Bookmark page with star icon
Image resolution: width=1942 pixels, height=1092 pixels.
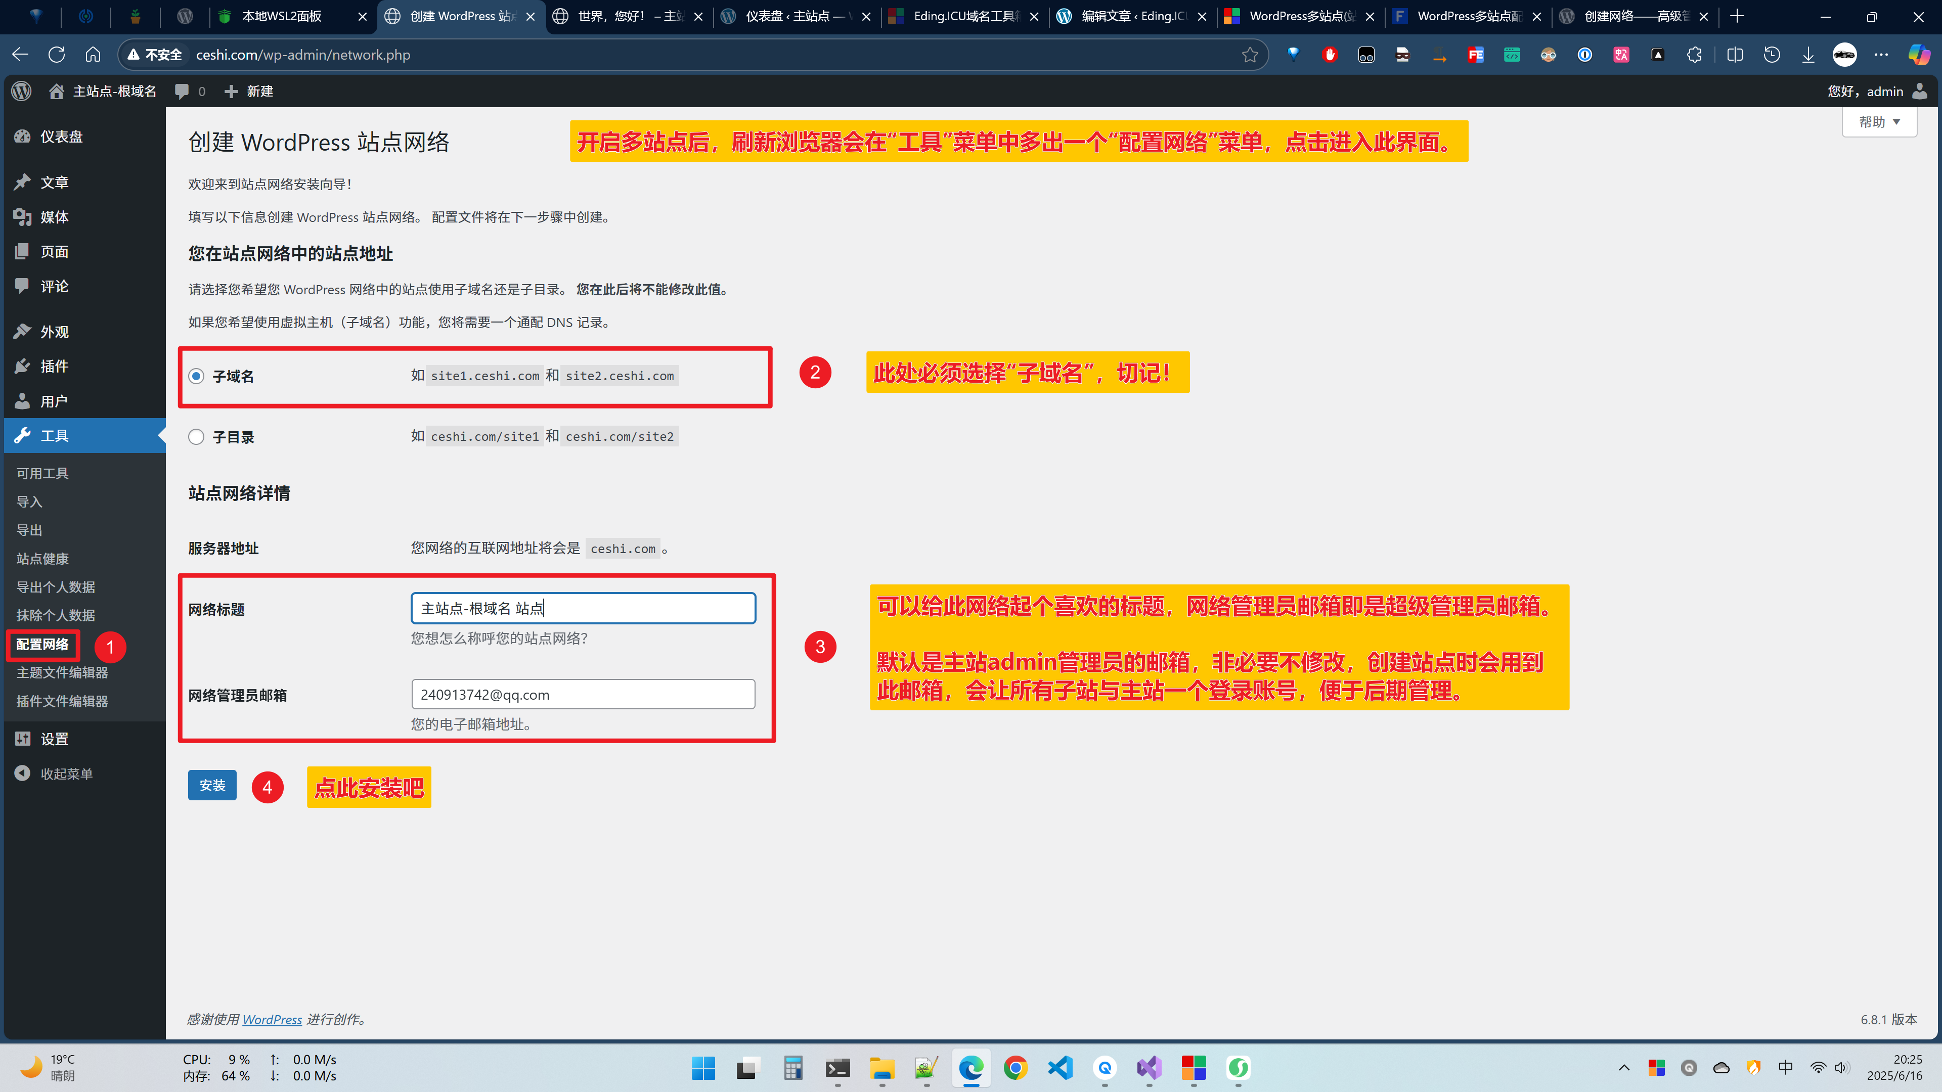[1250, 54]
